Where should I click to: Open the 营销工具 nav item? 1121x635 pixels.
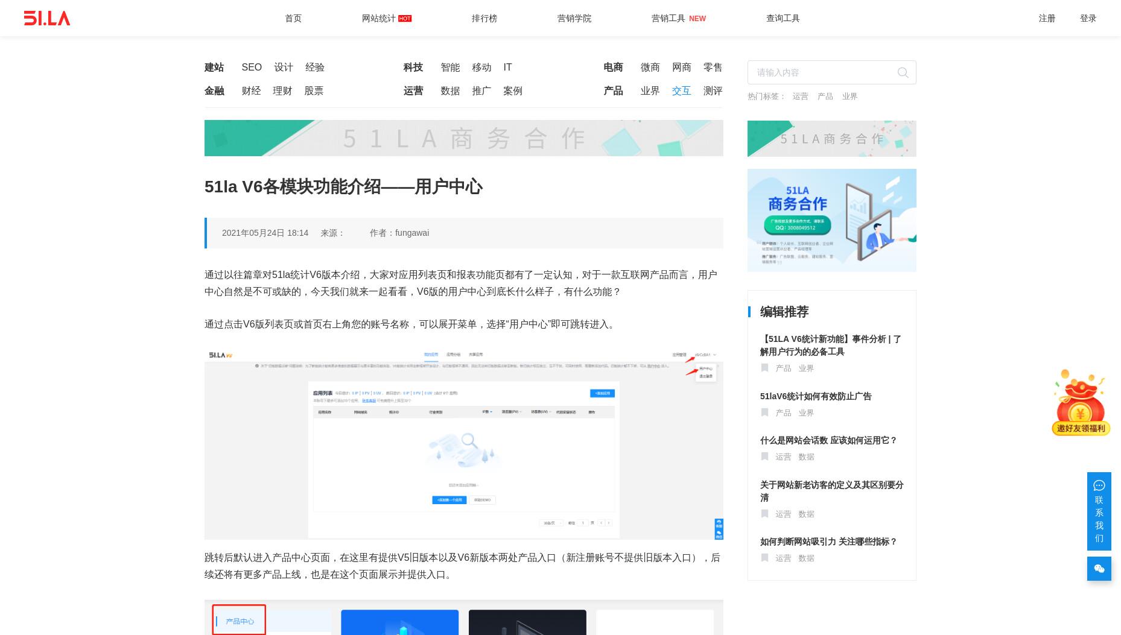point(668,19)
